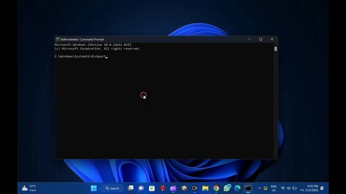This screenshot has width=346, height=194.
Task: Open ENG US language switcher
Action: (274, 188)
